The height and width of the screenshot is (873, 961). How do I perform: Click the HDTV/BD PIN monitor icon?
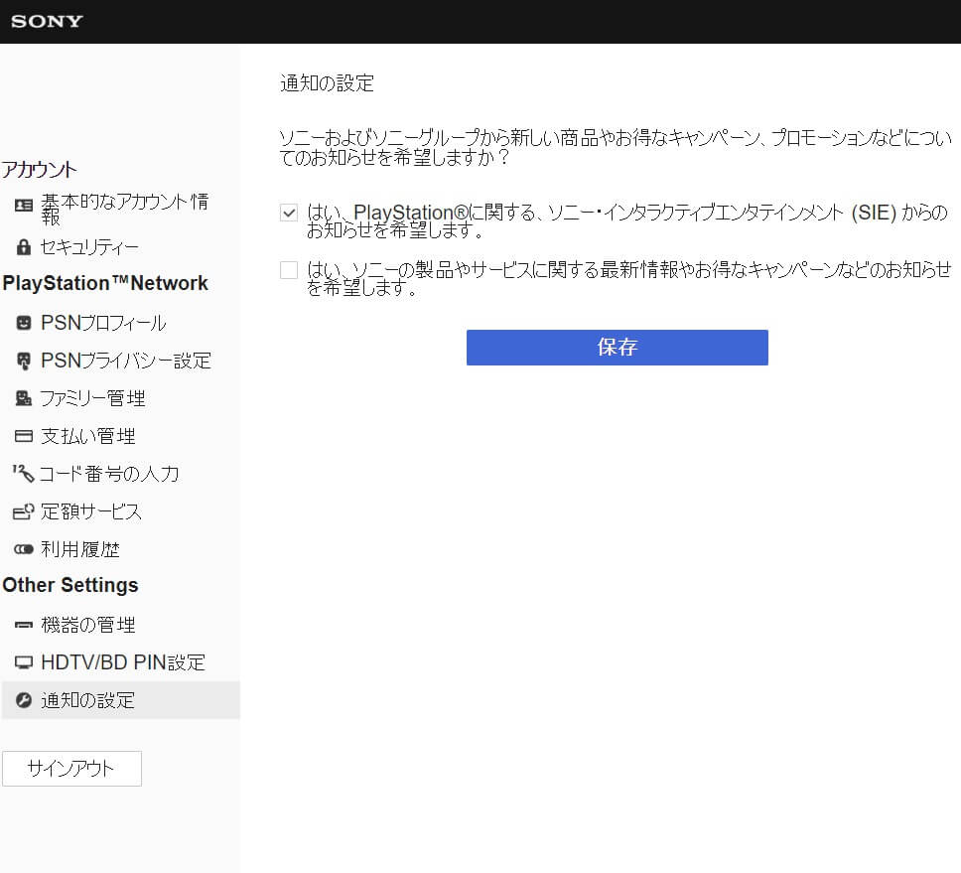pos(24,662)
